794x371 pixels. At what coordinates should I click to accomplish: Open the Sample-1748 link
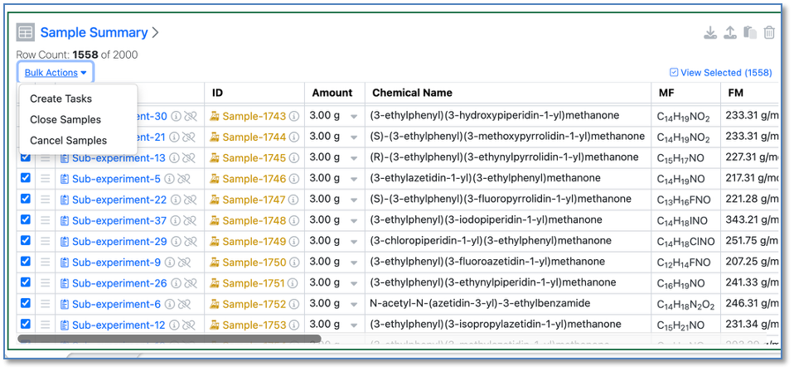click(254, 220)
